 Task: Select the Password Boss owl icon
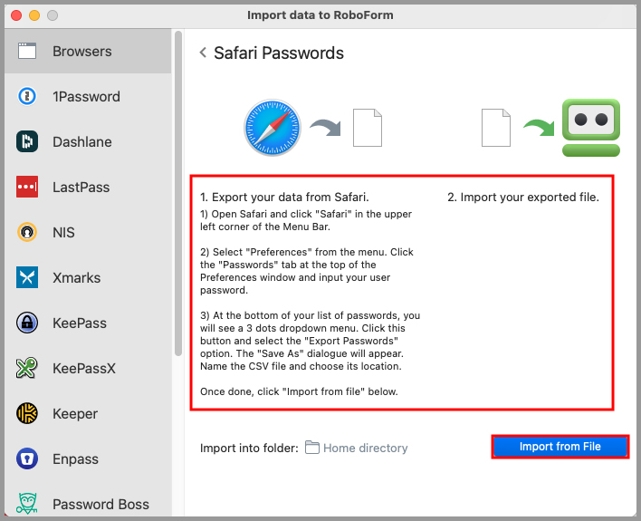click(27, 504)
